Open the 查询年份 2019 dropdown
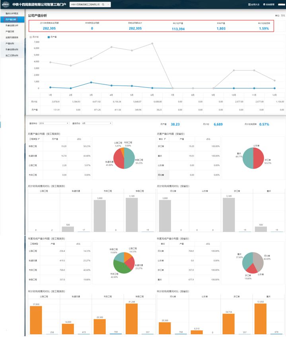286x337 pixels. coord(54,123)
